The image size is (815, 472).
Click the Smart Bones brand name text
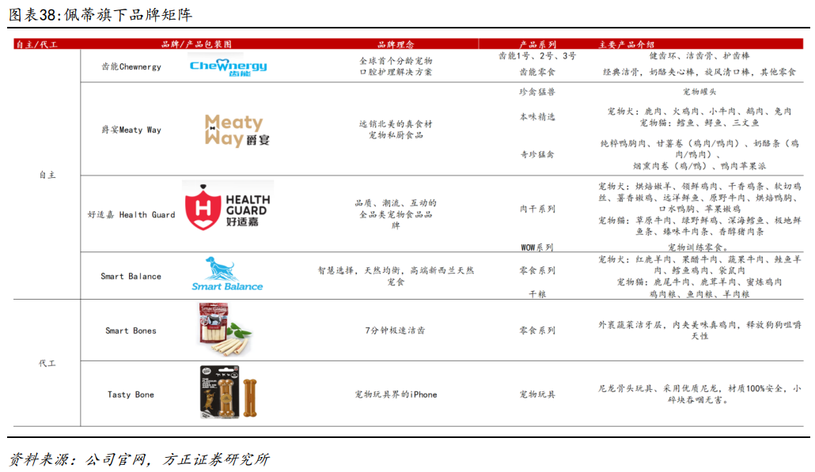pos(131,330)
